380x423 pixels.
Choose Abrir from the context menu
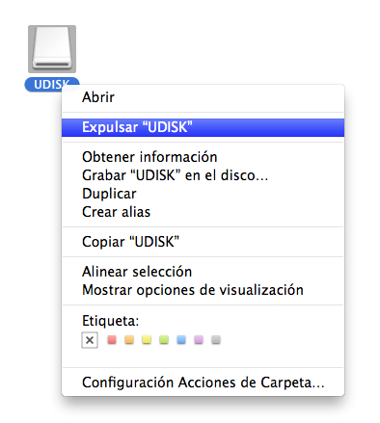(203, 97)
